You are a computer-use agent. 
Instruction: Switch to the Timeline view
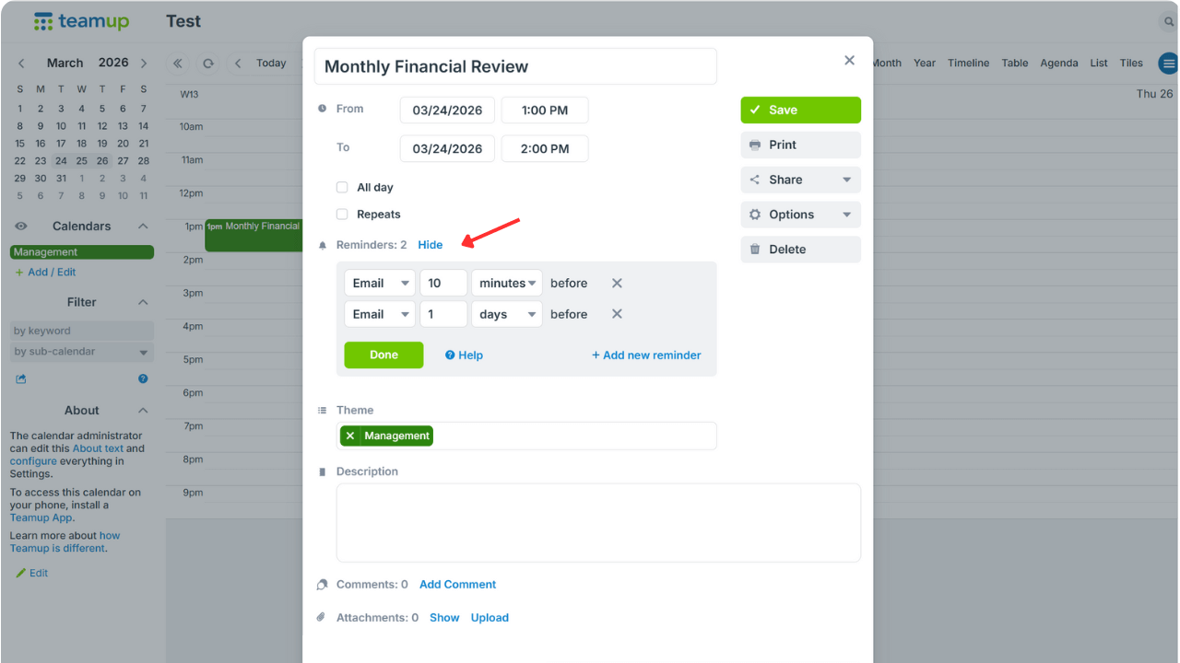[968, 64]
